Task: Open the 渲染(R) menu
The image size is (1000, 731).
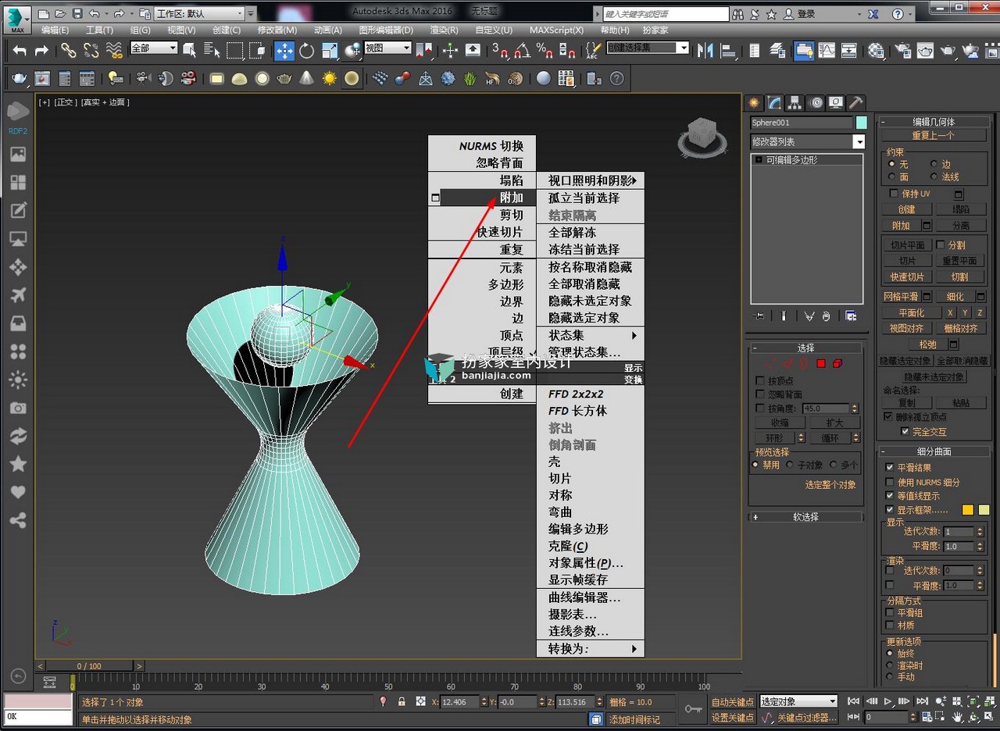Action: (444, 30)
